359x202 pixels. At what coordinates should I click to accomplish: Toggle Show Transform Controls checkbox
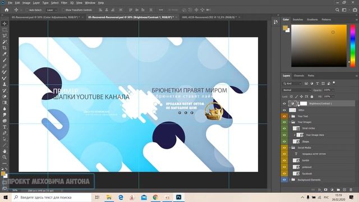pos(63,10)
